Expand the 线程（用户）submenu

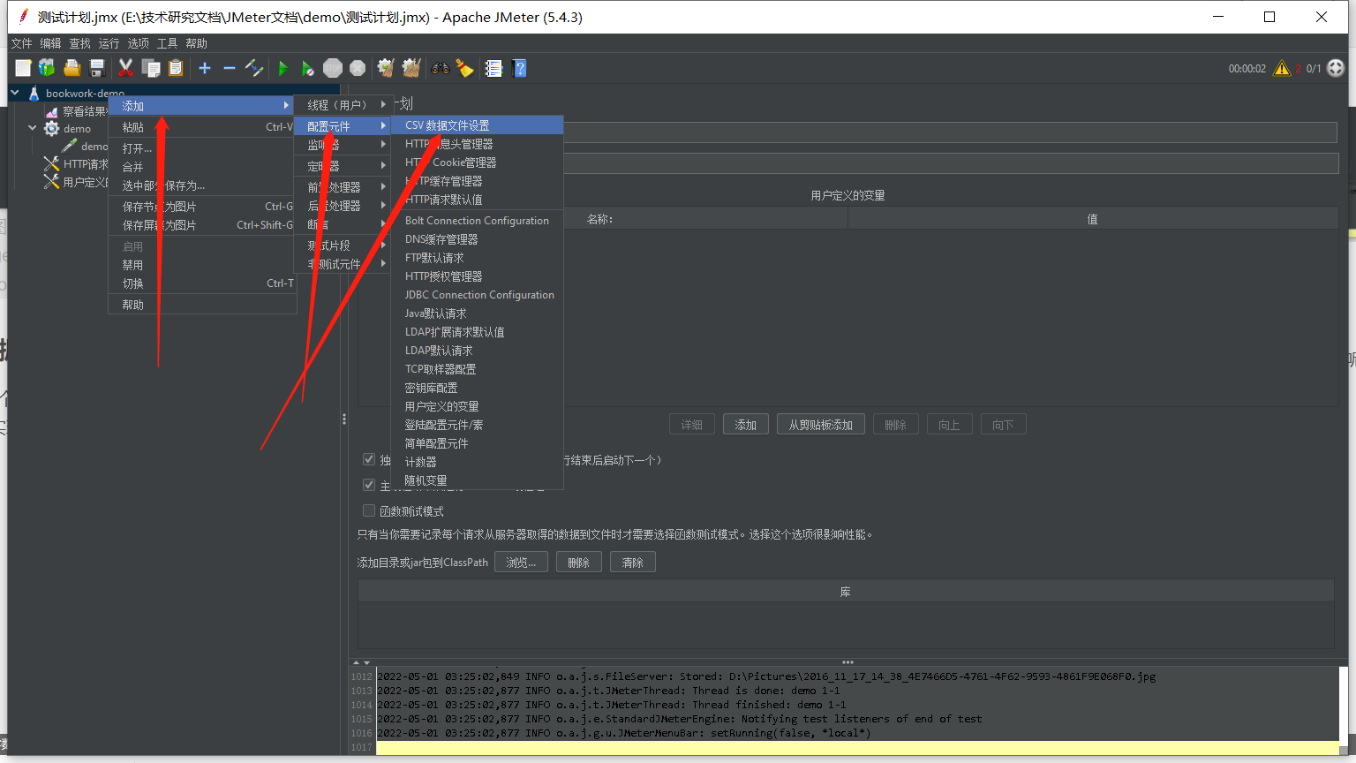coord(343,104)
